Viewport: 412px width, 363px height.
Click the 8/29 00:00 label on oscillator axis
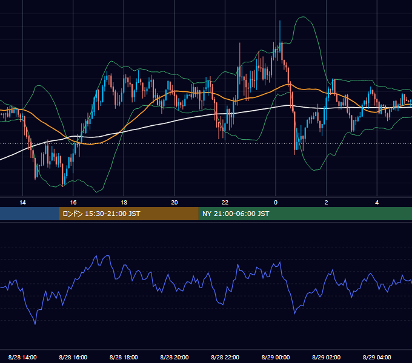pos(276,357)
